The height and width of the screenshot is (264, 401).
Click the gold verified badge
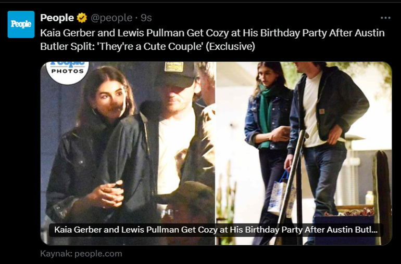(82, 18)
